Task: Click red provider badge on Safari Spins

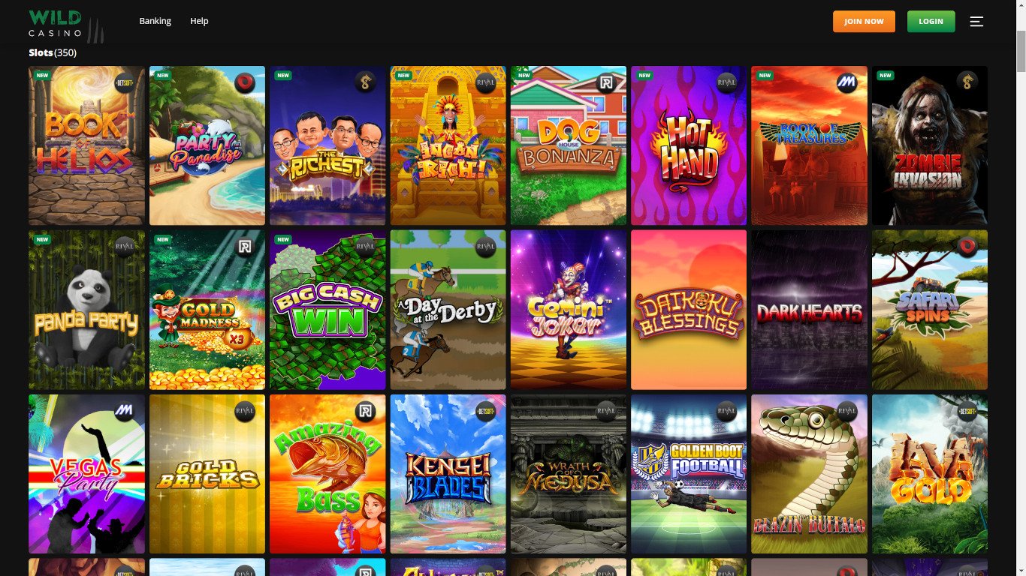Action: 967,247
